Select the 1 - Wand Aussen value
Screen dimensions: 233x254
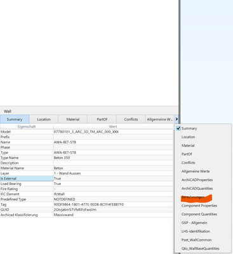point(67,173)
